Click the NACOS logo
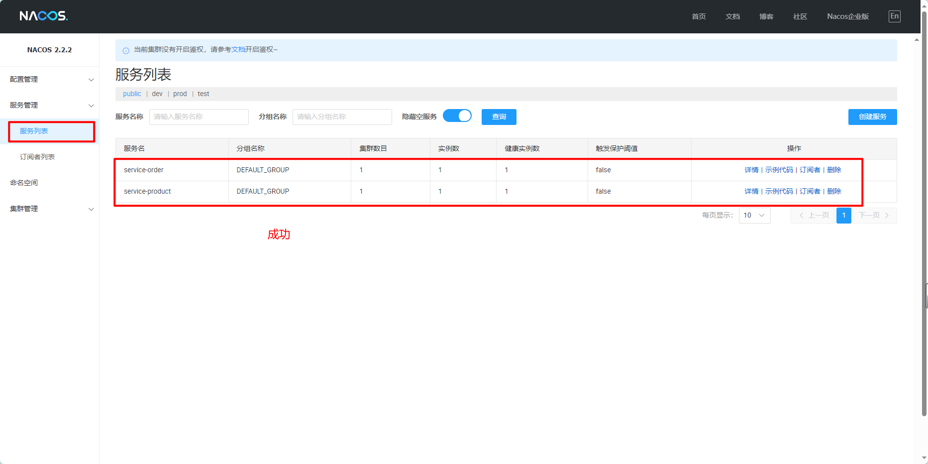 click(44, 16)
